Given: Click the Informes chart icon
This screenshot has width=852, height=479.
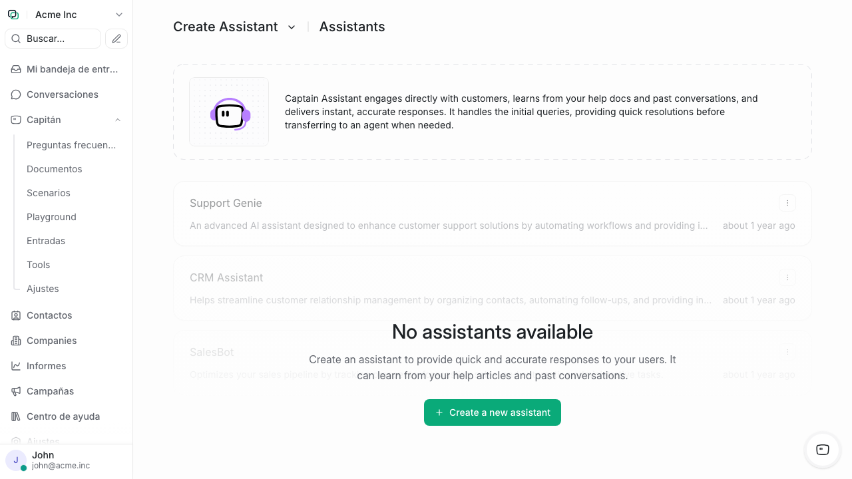Looking at the screenshot, I should click(16, 366).
